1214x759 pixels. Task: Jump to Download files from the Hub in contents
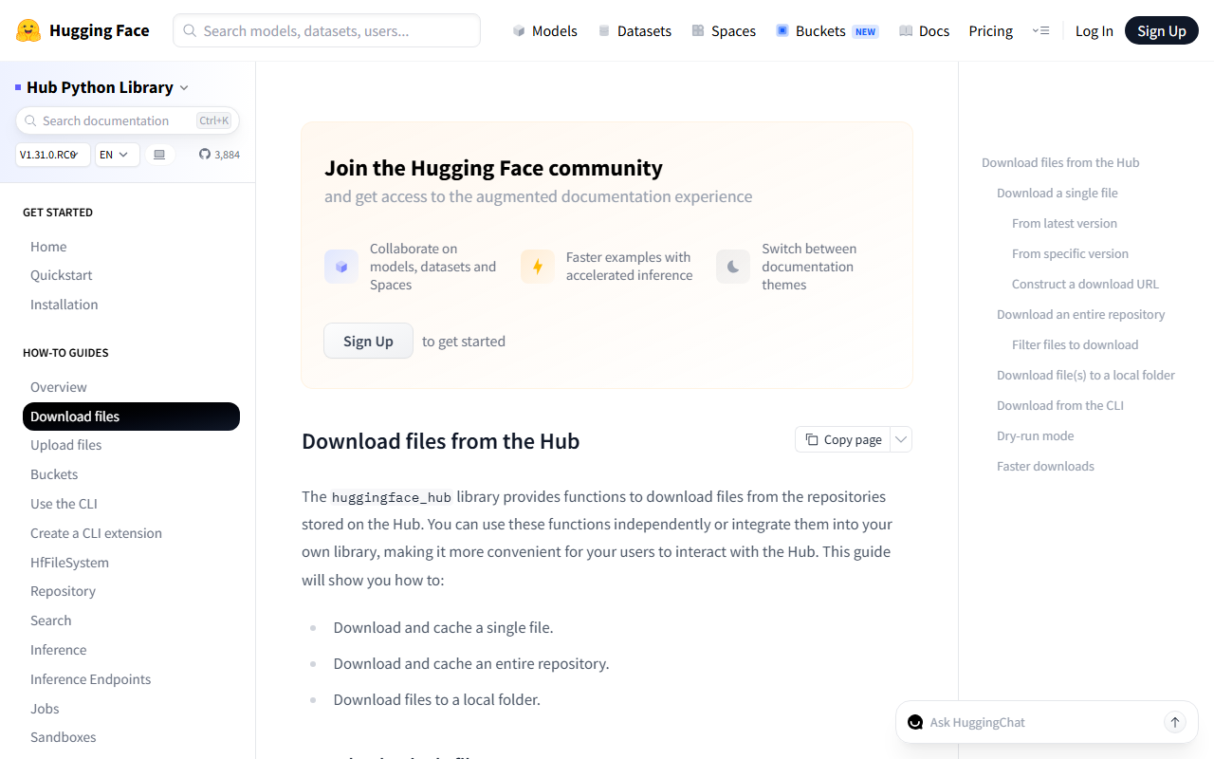[1060, 162]
